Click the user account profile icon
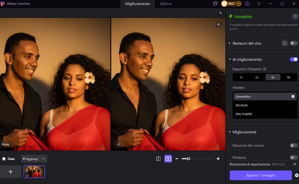The height and width of the screenshot is (184, 299). (x=247, y=4)
